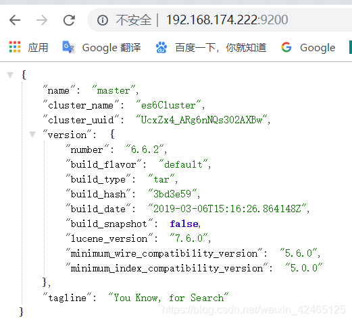This screenshot has height=322, width=352.
Task: Collapse the "version" object triangle
Action: pyautogui.click(x=32, y=134)
